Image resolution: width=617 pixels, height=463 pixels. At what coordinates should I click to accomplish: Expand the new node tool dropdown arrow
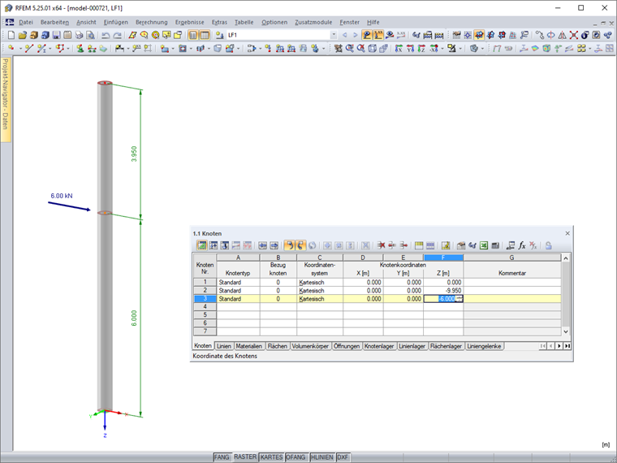(20, 49)
